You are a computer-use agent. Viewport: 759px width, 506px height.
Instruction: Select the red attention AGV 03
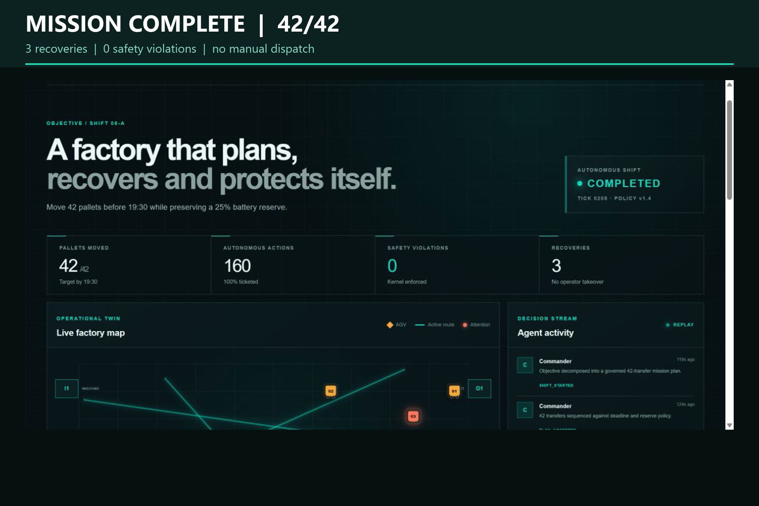[x=413, y=416]
